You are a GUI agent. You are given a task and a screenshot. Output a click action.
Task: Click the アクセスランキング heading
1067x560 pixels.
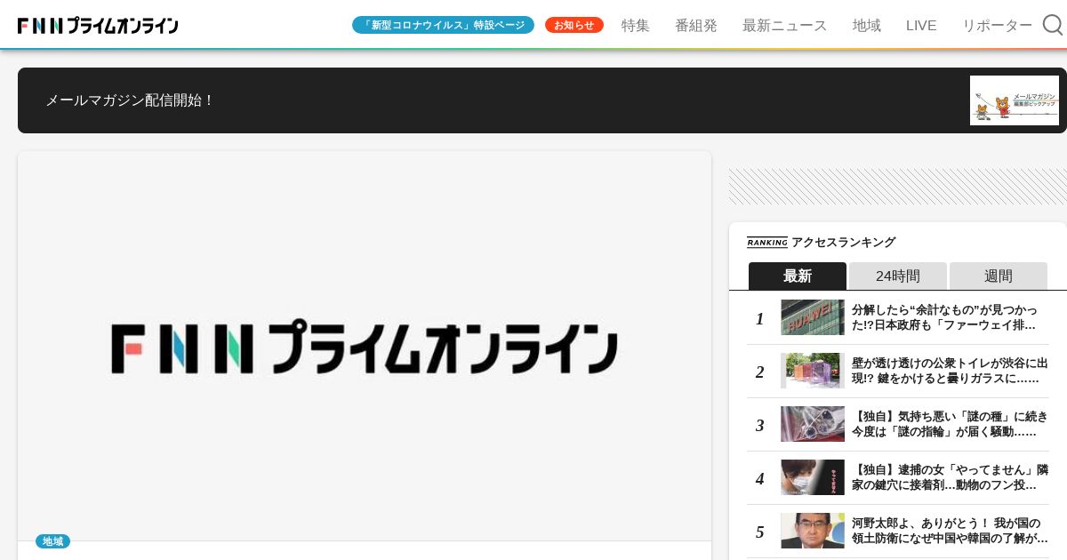pos(843,242)
